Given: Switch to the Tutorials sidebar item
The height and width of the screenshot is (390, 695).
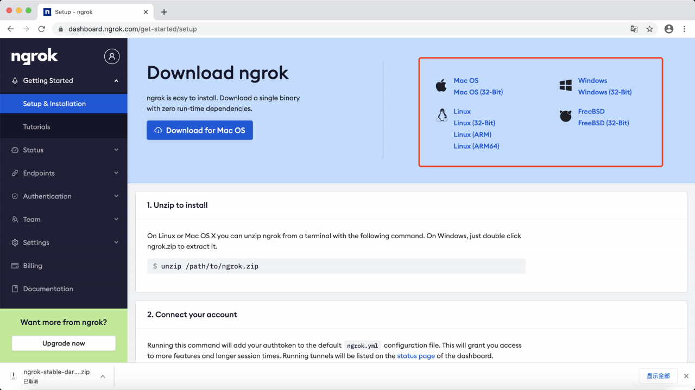Looking at the screenshot, I should 36,126.
